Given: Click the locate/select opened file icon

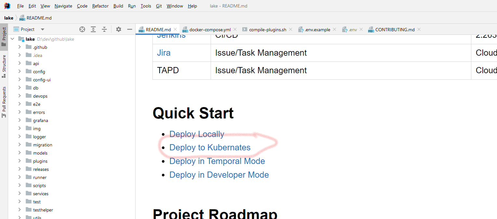Looking at the screenshot, I should (x=82, y=29).
